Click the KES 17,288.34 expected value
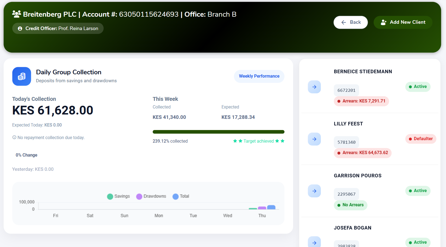446x247 pixels. [238, 117]
